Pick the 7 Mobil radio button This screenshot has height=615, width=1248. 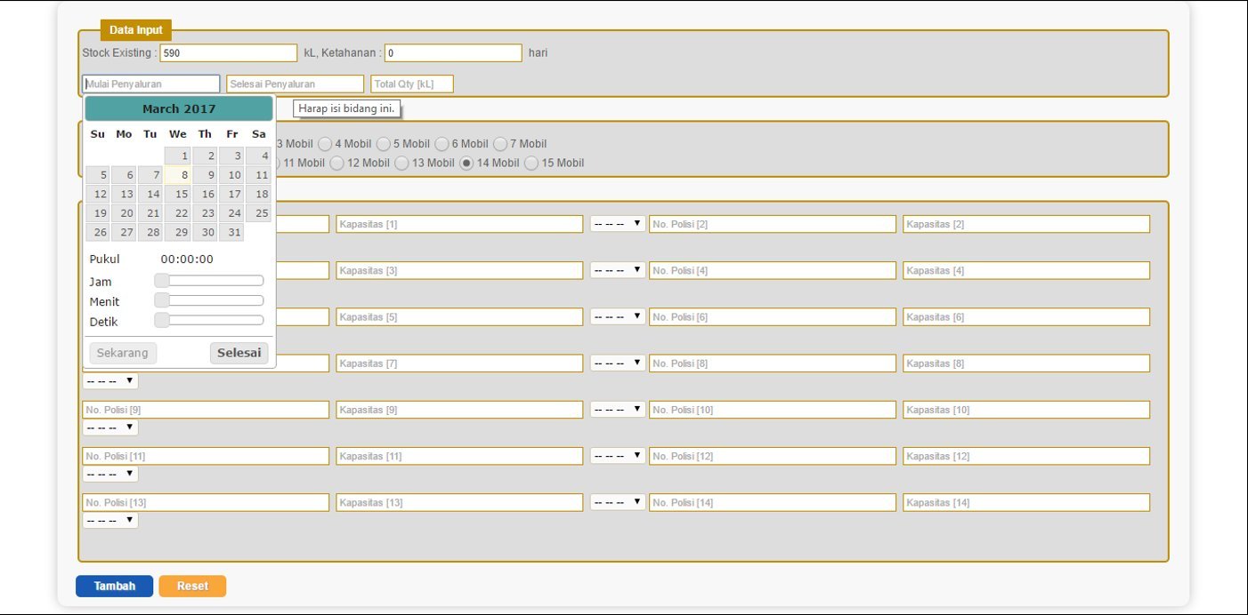(500, 144)
